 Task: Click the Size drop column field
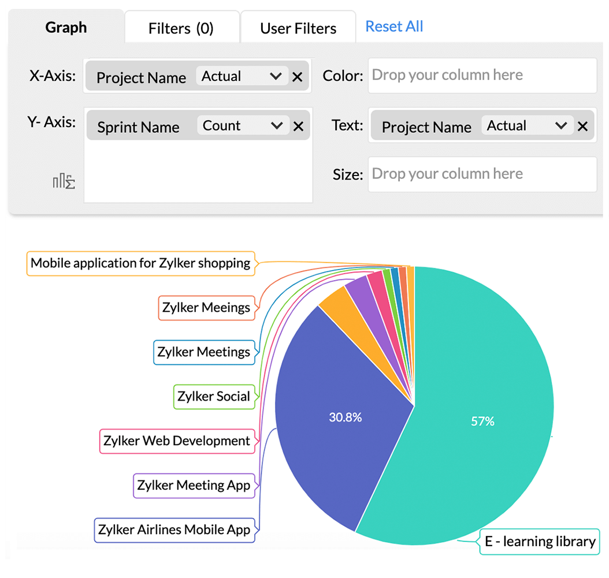coord(482,174)
